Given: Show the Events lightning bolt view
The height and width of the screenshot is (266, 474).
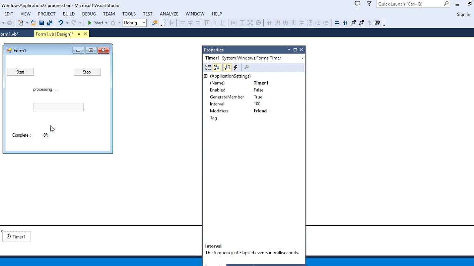Looking at the screenshot, I should (x=236, y=67).
